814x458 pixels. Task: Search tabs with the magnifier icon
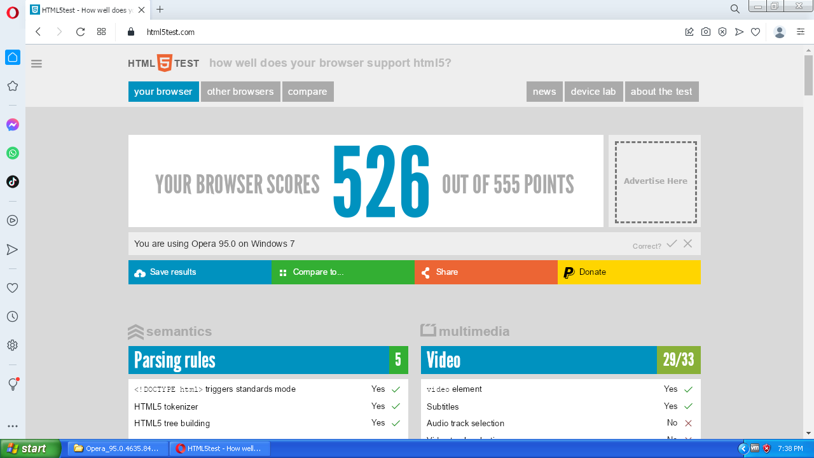coord(735,9)
